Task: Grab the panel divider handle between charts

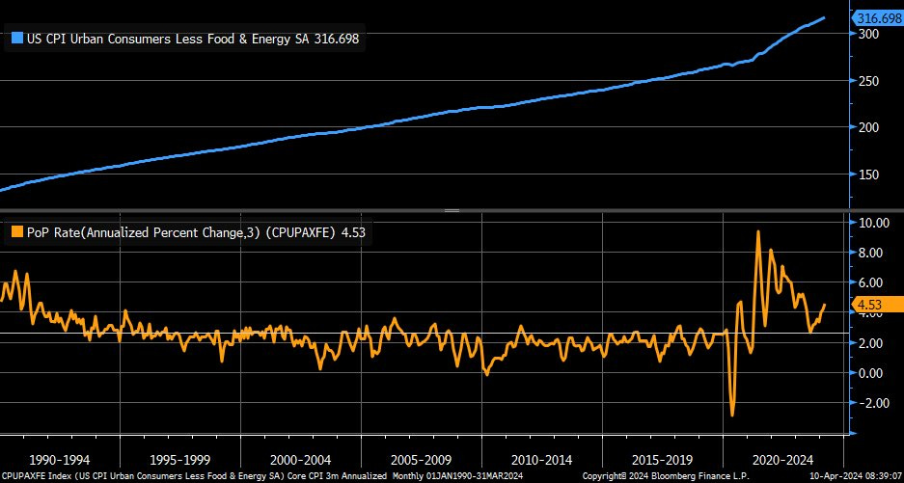Action: pyautogui.click(x=452, y=210)
